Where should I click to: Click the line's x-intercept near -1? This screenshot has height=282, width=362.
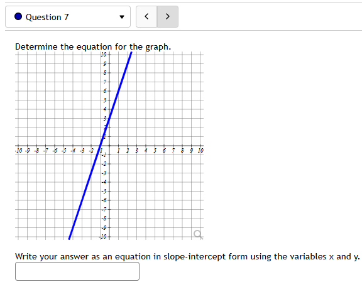(100, 146)
